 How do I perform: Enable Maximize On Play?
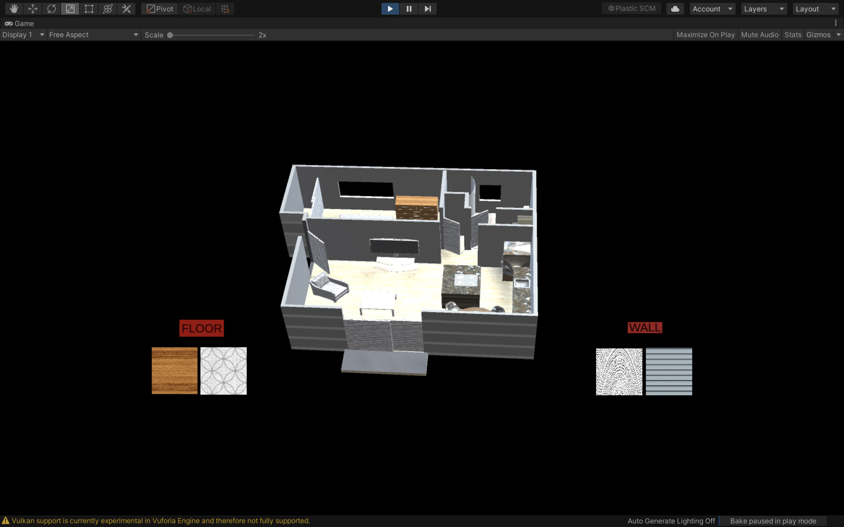705,35
